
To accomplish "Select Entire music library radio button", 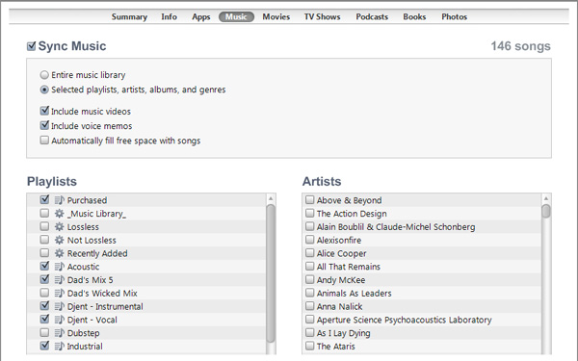I will tap(44, 75).
